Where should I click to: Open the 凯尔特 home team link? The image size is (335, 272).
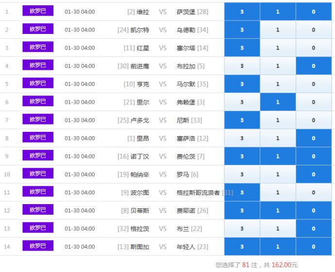click(140, 30)
